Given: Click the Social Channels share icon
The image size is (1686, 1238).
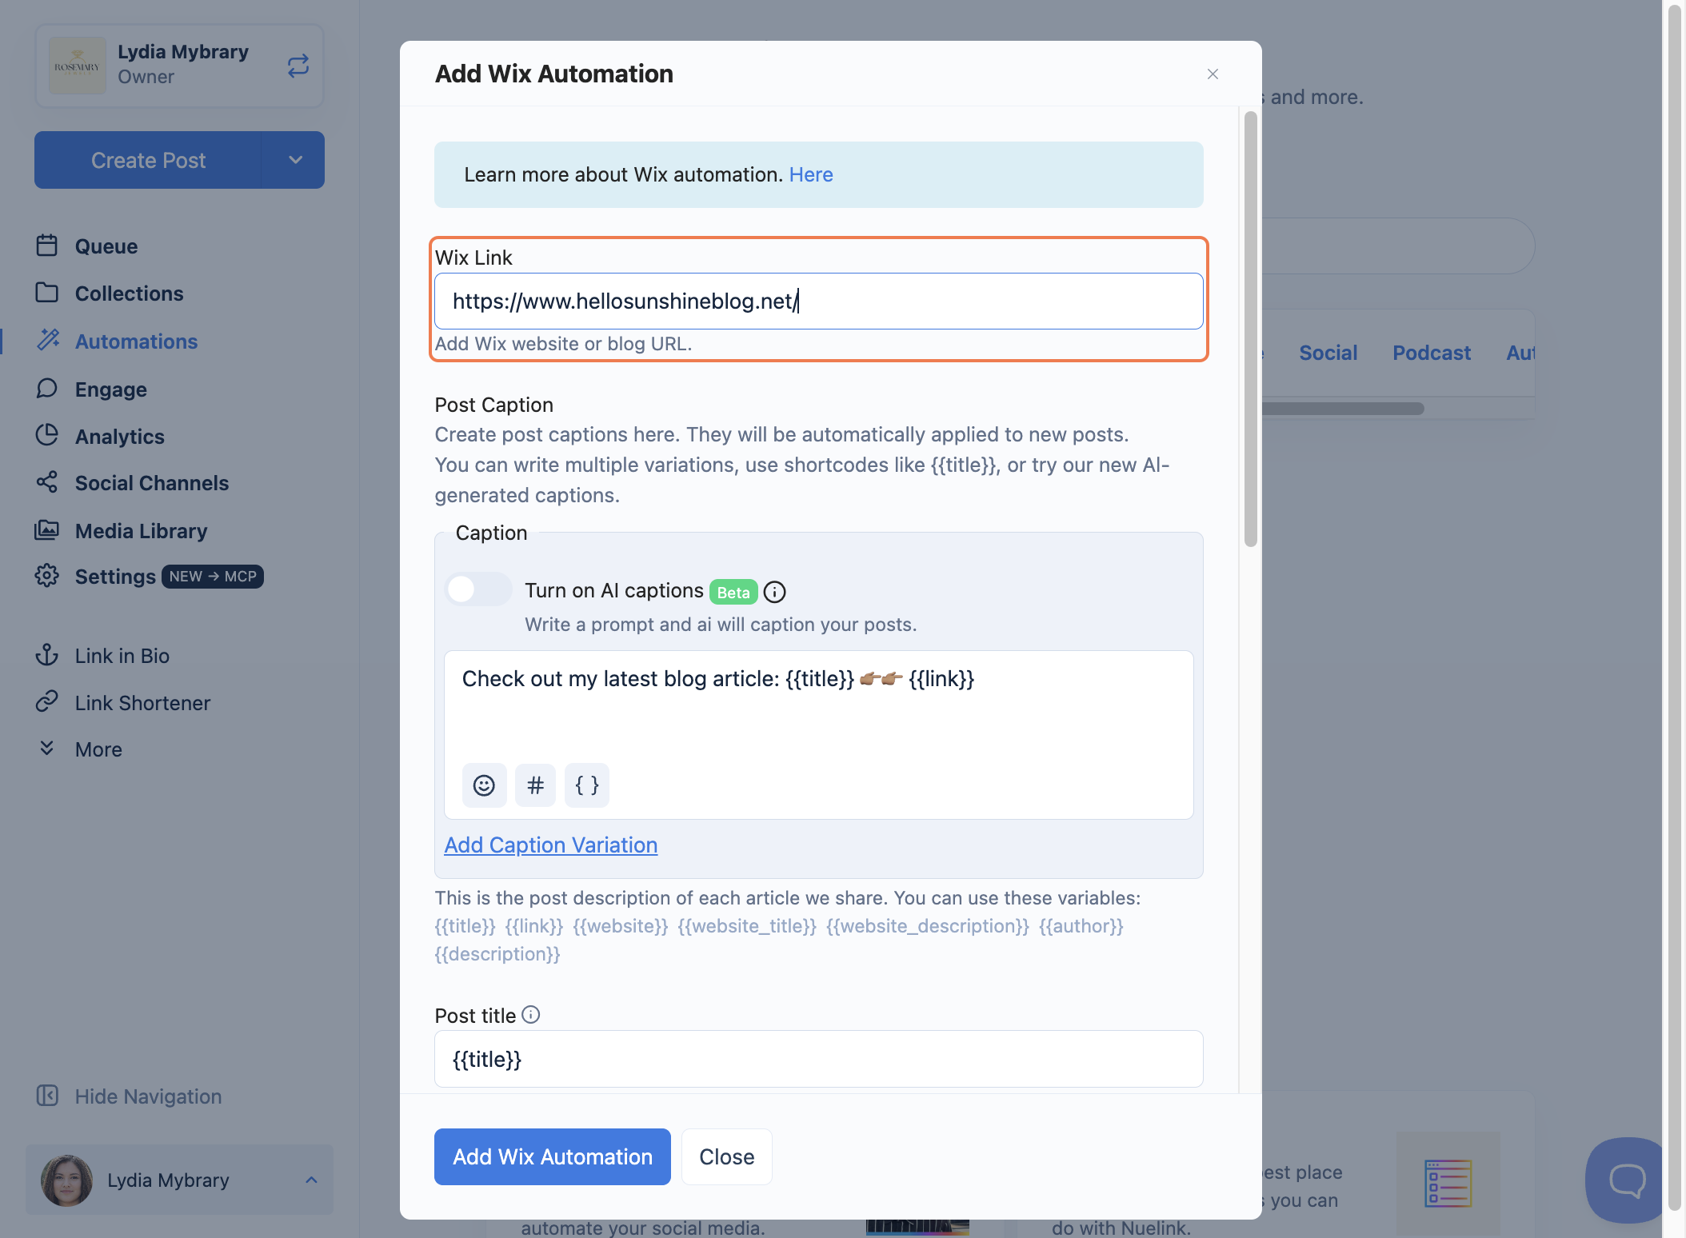Looking at the screenshot, I should (47, 482).
